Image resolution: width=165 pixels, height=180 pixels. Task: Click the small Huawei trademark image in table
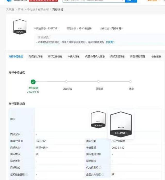point(98,120)
